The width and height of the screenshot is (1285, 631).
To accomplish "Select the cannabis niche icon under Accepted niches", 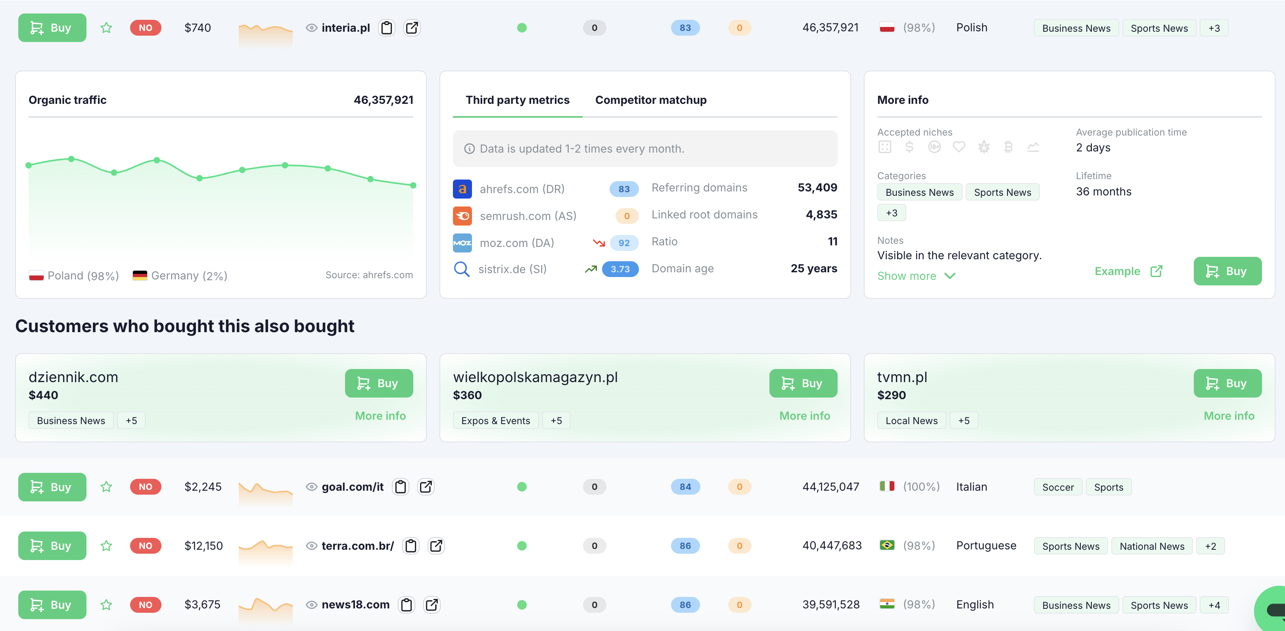I will pyautogui.click(x=984, y=147).
